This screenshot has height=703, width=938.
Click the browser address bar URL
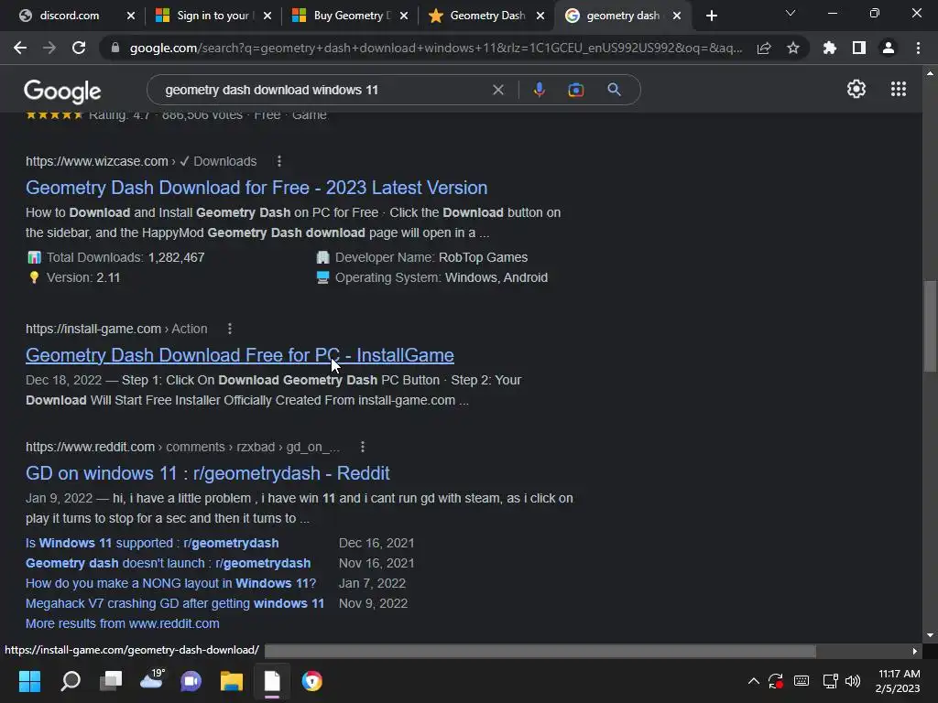click(x=437, y=48)
